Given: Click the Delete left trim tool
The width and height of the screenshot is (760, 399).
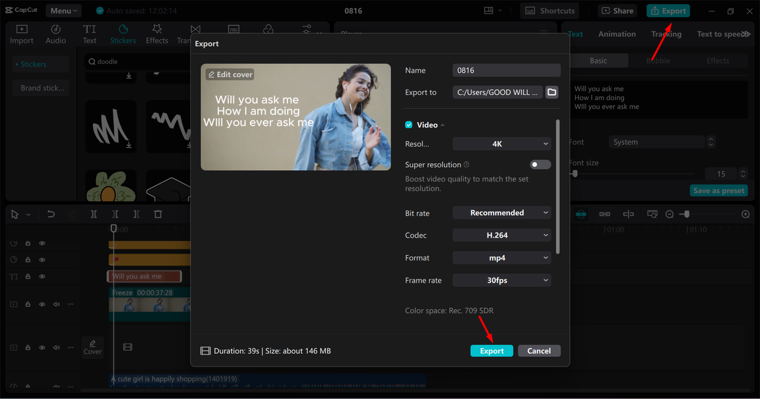Looking at the screenshot, I should (115, 214).
